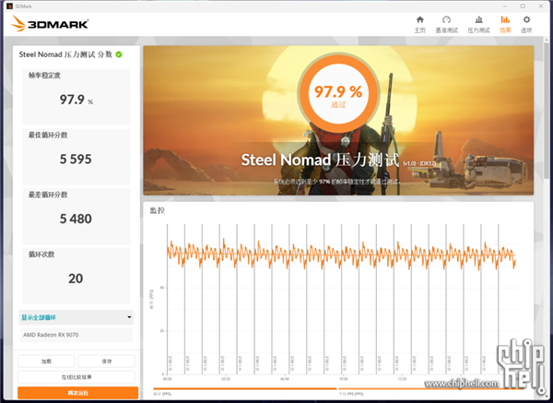Click the 10:00 timeline label
The image size is (553, 403).
pos(343,379)
